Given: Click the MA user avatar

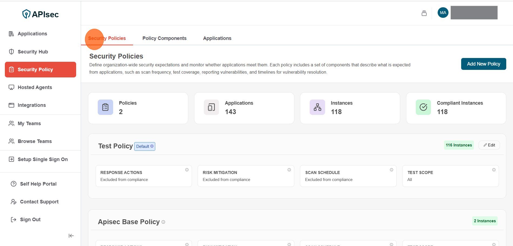Looking at the screenshot, I should tap(443, 13).
